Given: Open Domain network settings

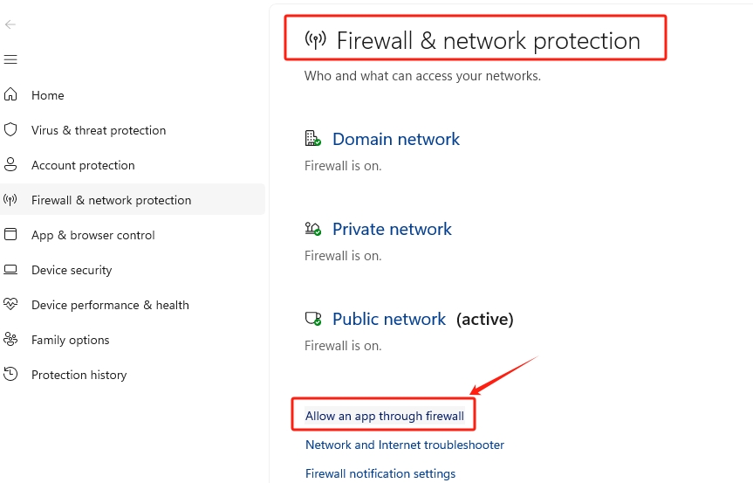Looking at the screenshot, I should pyautogui.click(x=395, y=139).
